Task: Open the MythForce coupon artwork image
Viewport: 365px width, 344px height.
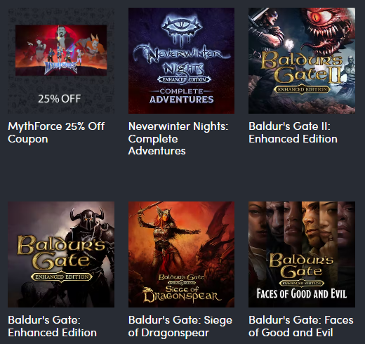Action: 61,51
